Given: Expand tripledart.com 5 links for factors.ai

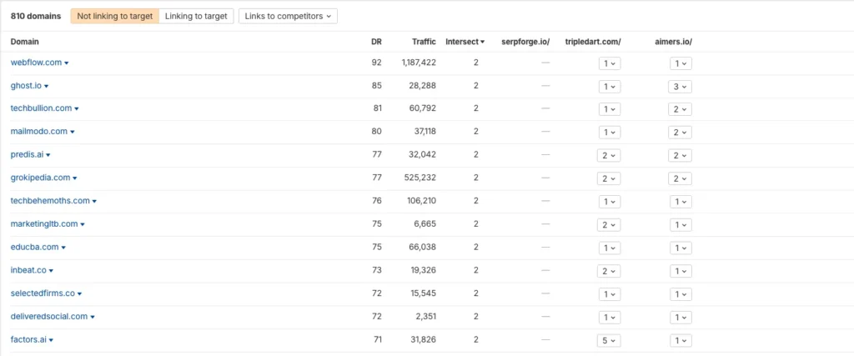Looking at the screenshot, I should (x=610, y=340).
